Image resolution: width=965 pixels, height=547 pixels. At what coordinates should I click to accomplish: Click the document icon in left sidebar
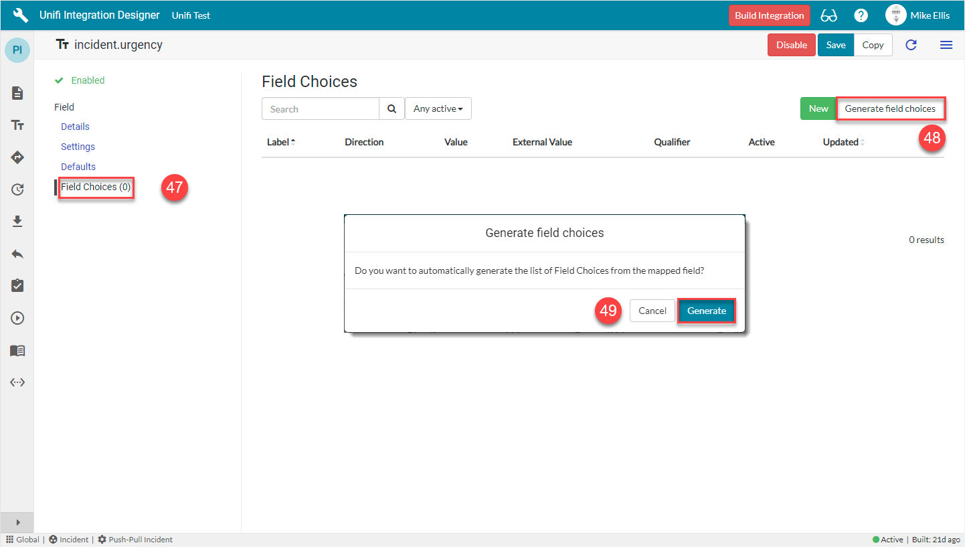[x=17, y=93]
